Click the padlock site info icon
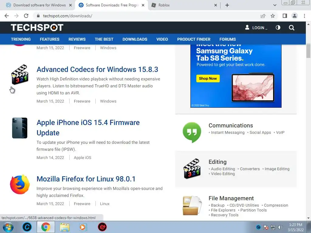Image resolution: width=311 pixels, height=233 pixels. pos(38,16)
